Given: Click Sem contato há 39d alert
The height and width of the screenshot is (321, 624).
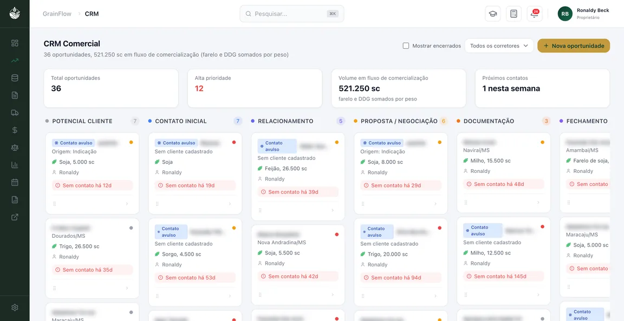Looking at the screenshot, I should (x=298, y=192).
